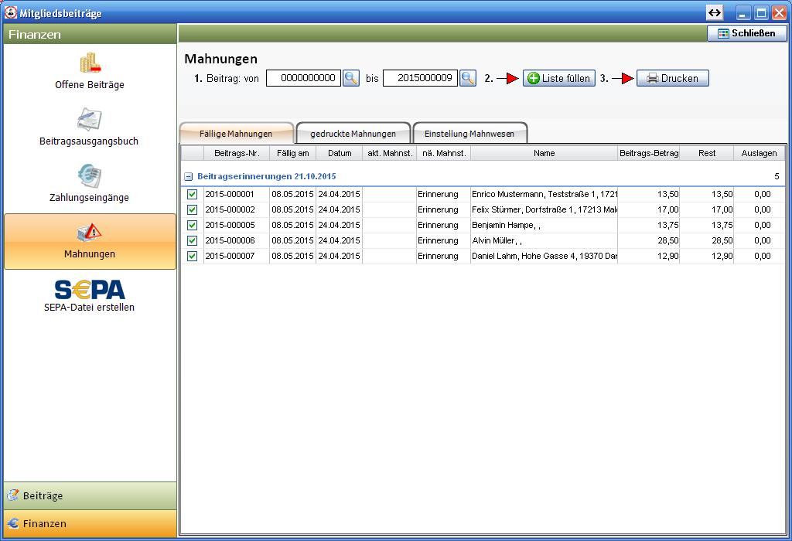Click the 'bis' Beitrag number field
The width and height of the screenshot is (792, 541).
[420, 78]
